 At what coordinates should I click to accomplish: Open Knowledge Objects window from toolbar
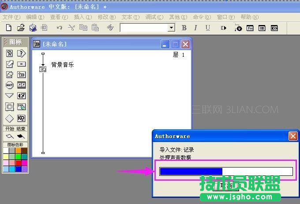[x=274, y=28]
